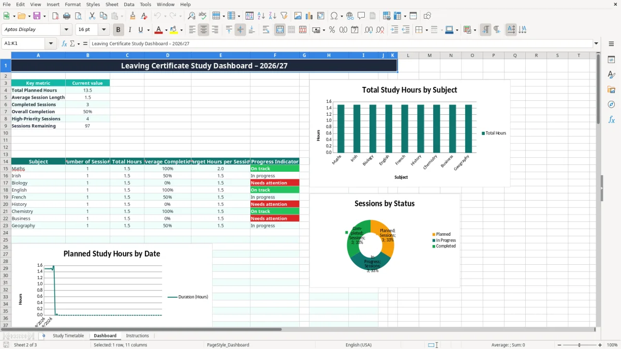Screen dimensions: 621x349
Task: Open the sidebar Navigator compass icon
Action: (611, 104)
